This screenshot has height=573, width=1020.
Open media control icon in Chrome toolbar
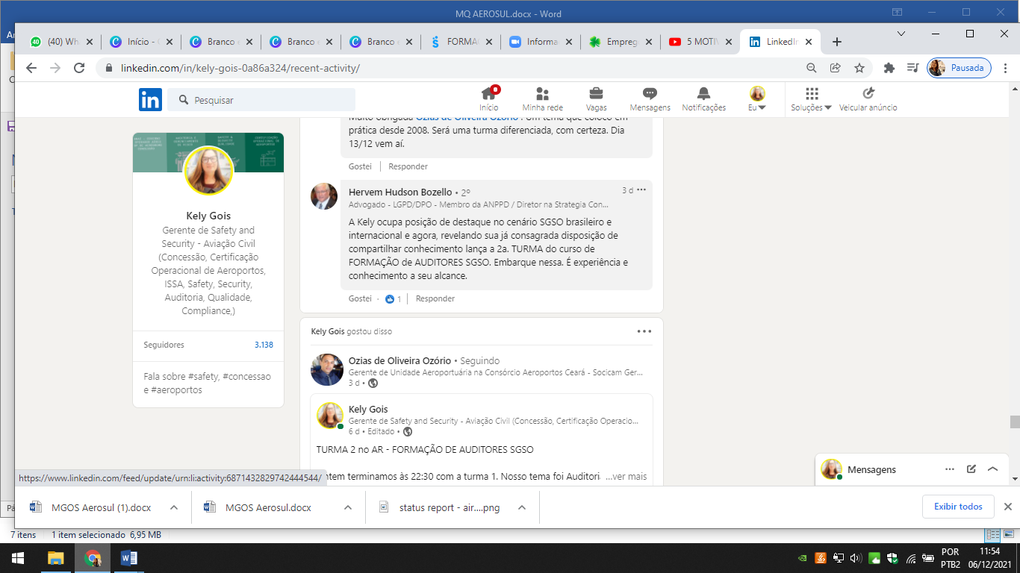pyautogui.click(x=912, y=68)
